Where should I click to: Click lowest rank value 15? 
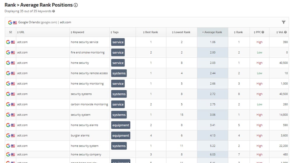pyautogui.click(x=182, y=115)
